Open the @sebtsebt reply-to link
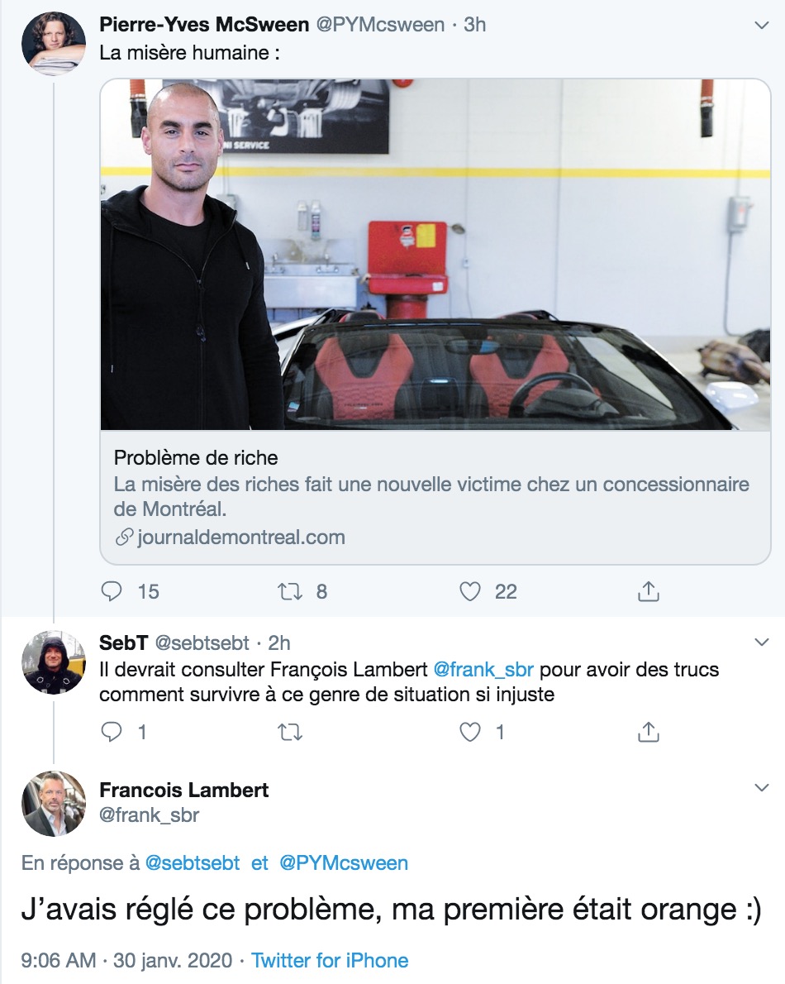The height and width of the screenshot is (984, 785). click(193, 863)
